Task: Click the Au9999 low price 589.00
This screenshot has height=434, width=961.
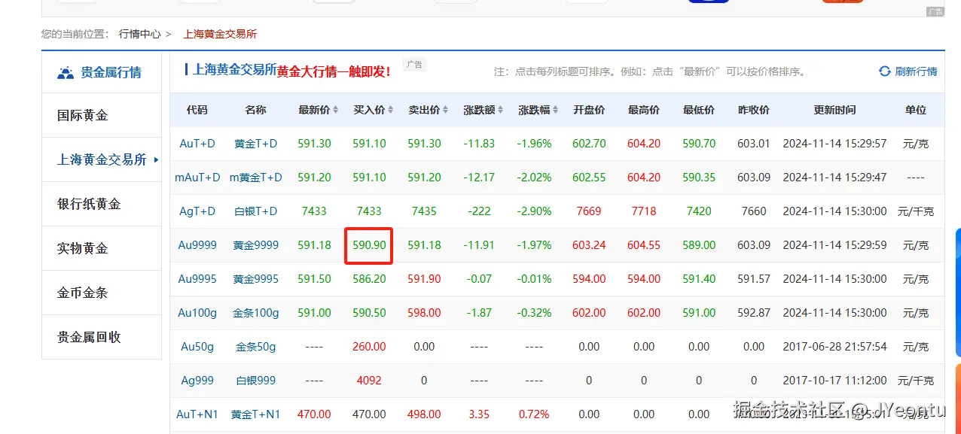Action: [699, 245]
